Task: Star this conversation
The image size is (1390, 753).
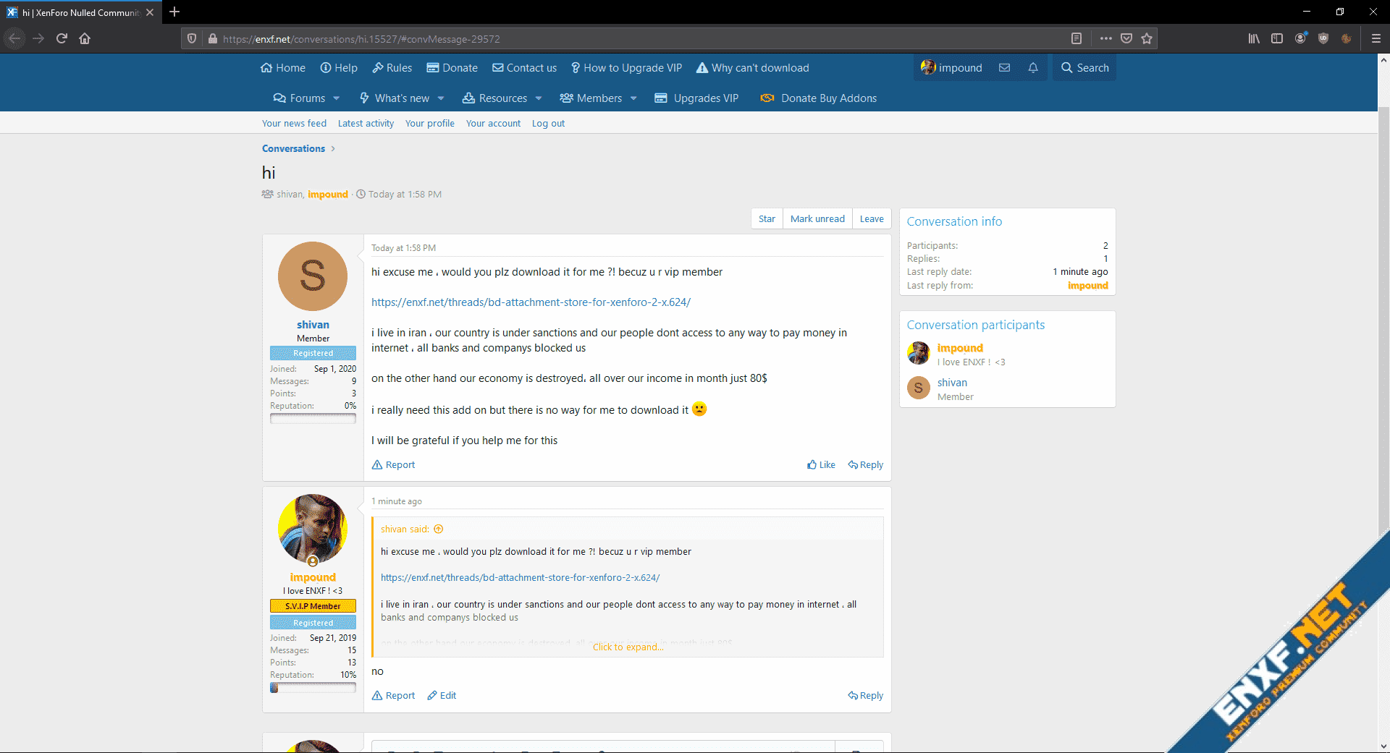Action: tap(767, 219)
